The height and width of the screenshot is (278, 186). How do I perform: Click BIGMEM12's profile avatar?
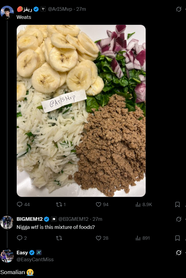tap(7, 222)
